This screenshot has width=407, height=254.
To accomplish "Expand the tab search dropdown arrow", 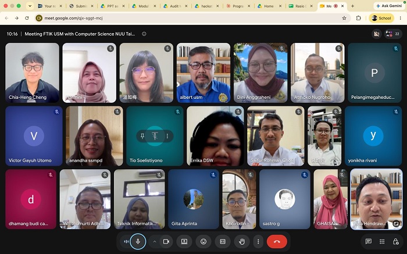I will (x=30, y=6).
